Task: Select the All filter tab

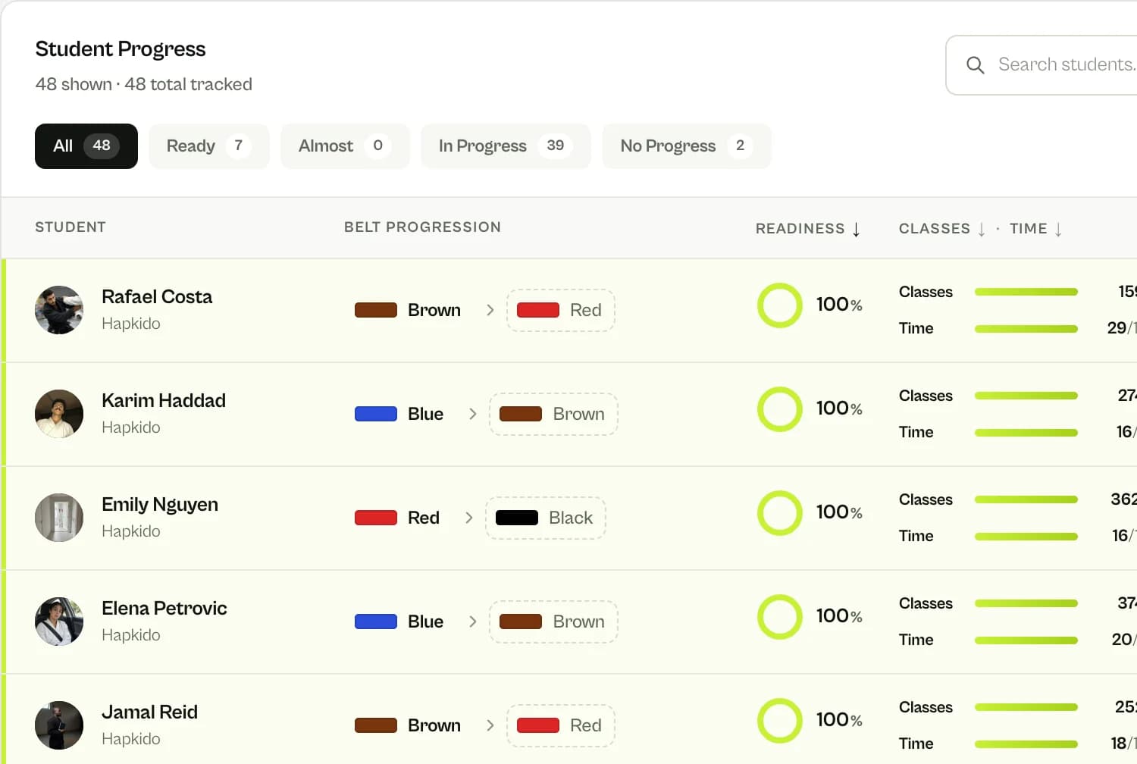Action: point(86,146)
